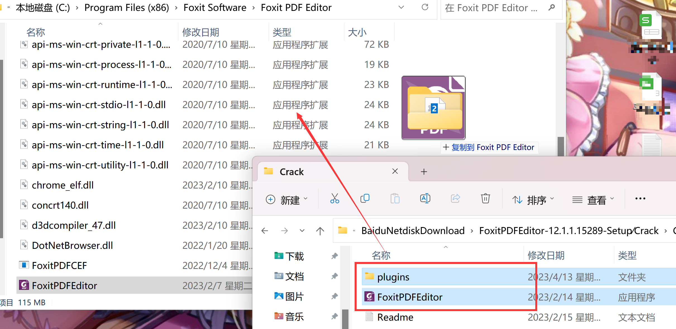Click Foxit Software in the breadcrumb path
Viewport: 676px width, 329px height.
tap(214, 8)
